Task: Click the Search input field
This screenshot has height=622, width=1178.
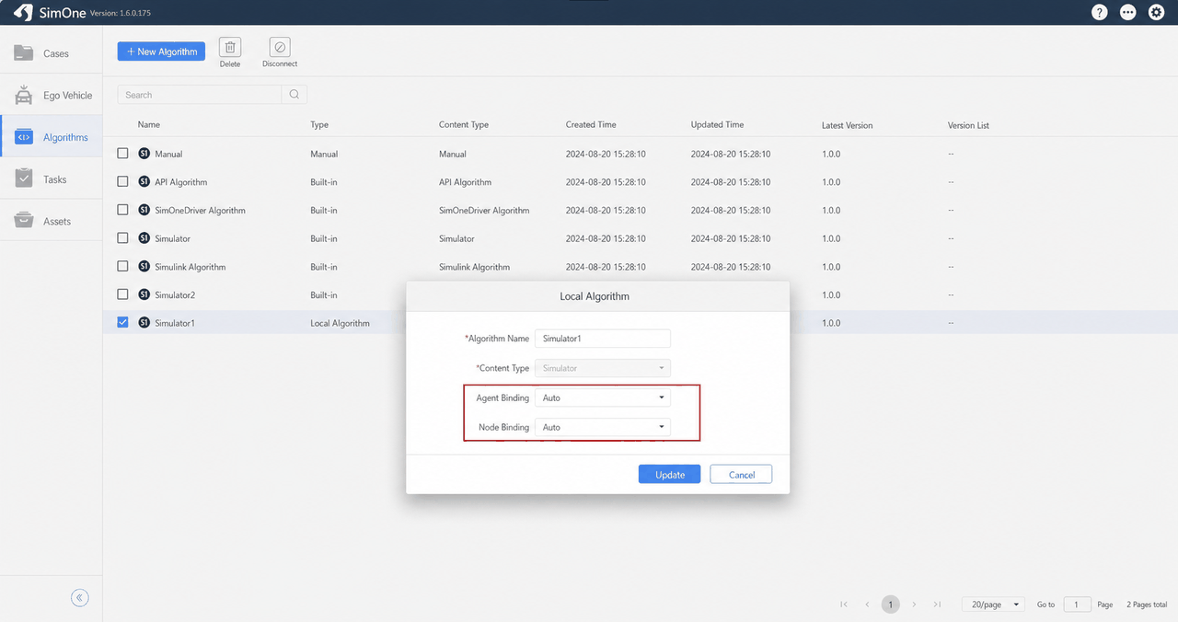Action: pos(200,94)
